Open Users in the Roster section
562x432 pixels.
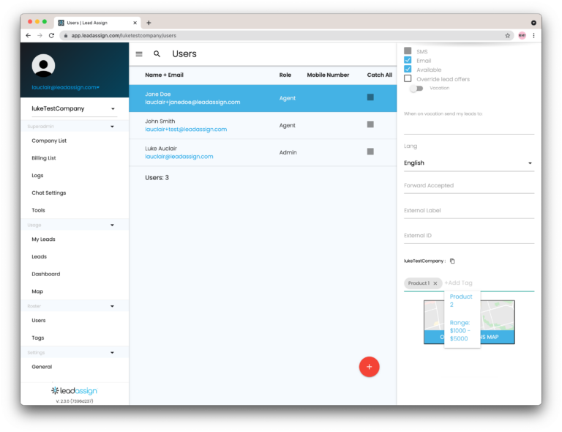39,321
